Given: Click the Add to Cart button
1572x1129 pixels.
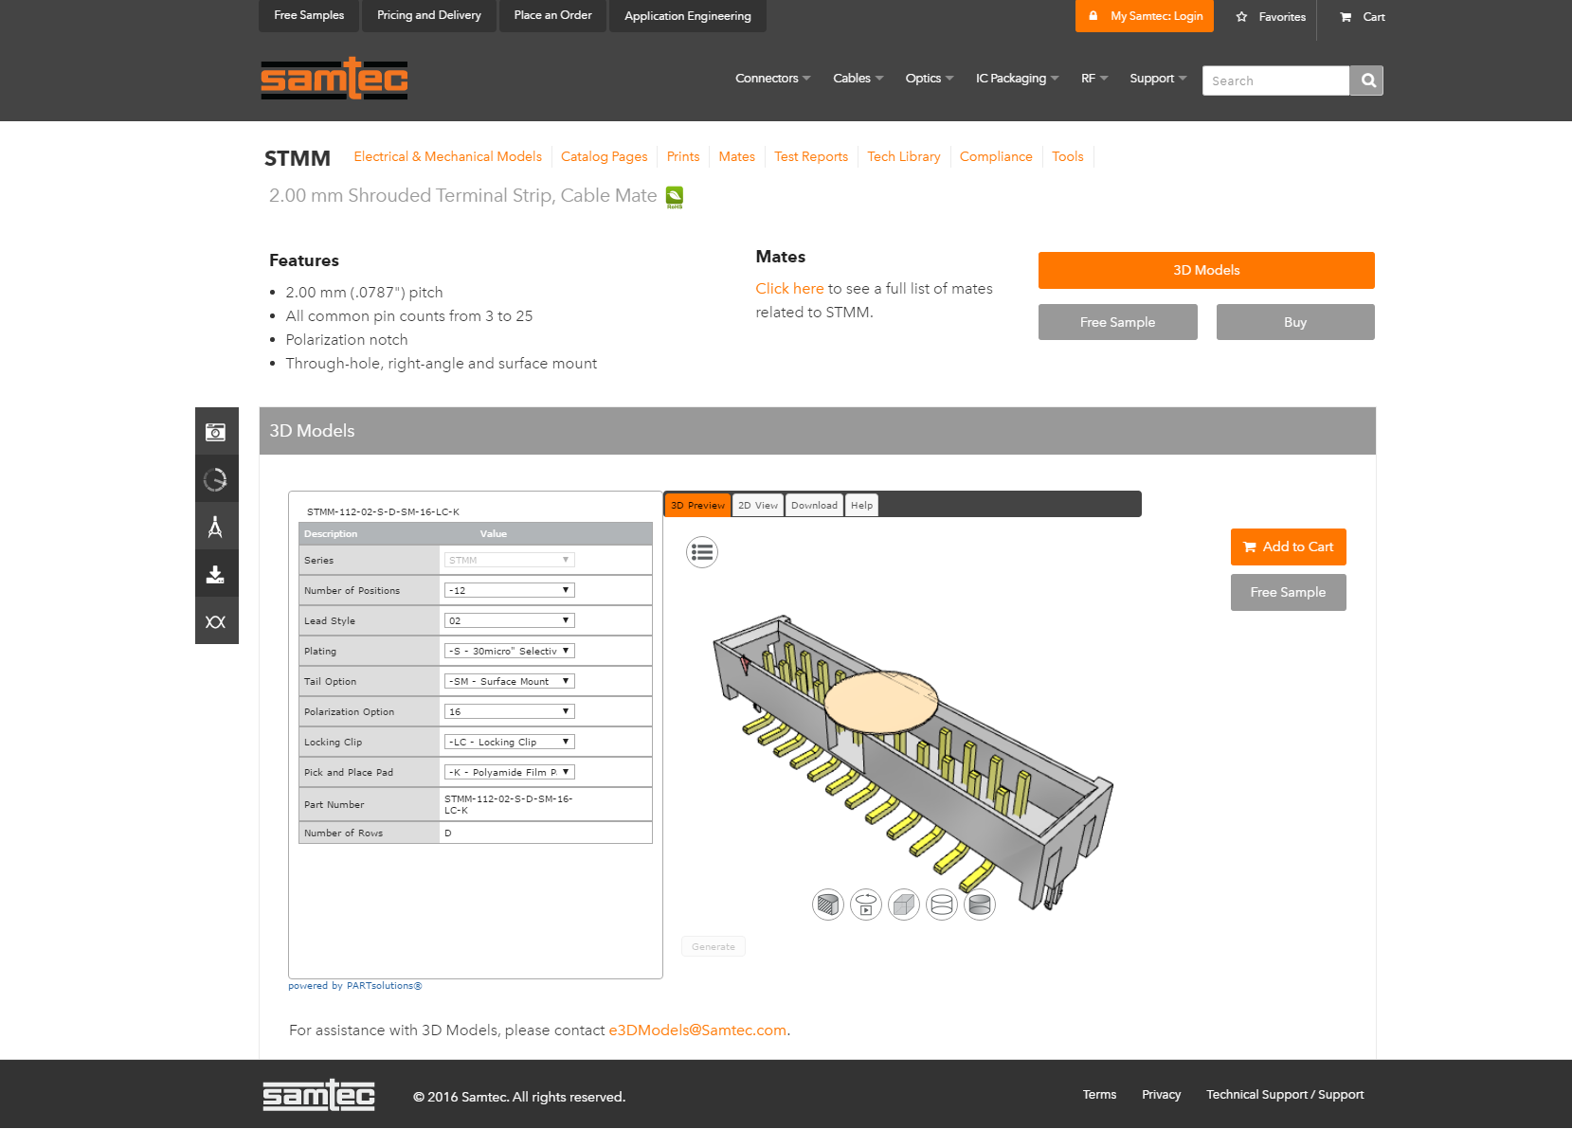Looking at the screenshot, I should tap(1289, 547).
